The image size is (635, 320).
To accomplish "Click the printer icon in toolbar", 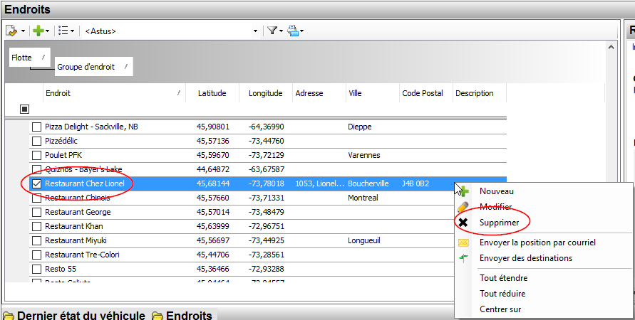I will 293,31.
